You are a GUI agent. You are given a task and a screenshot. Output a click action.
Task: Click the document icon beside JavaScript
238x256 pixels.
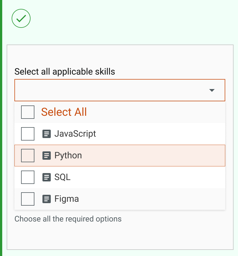(47, 134)
